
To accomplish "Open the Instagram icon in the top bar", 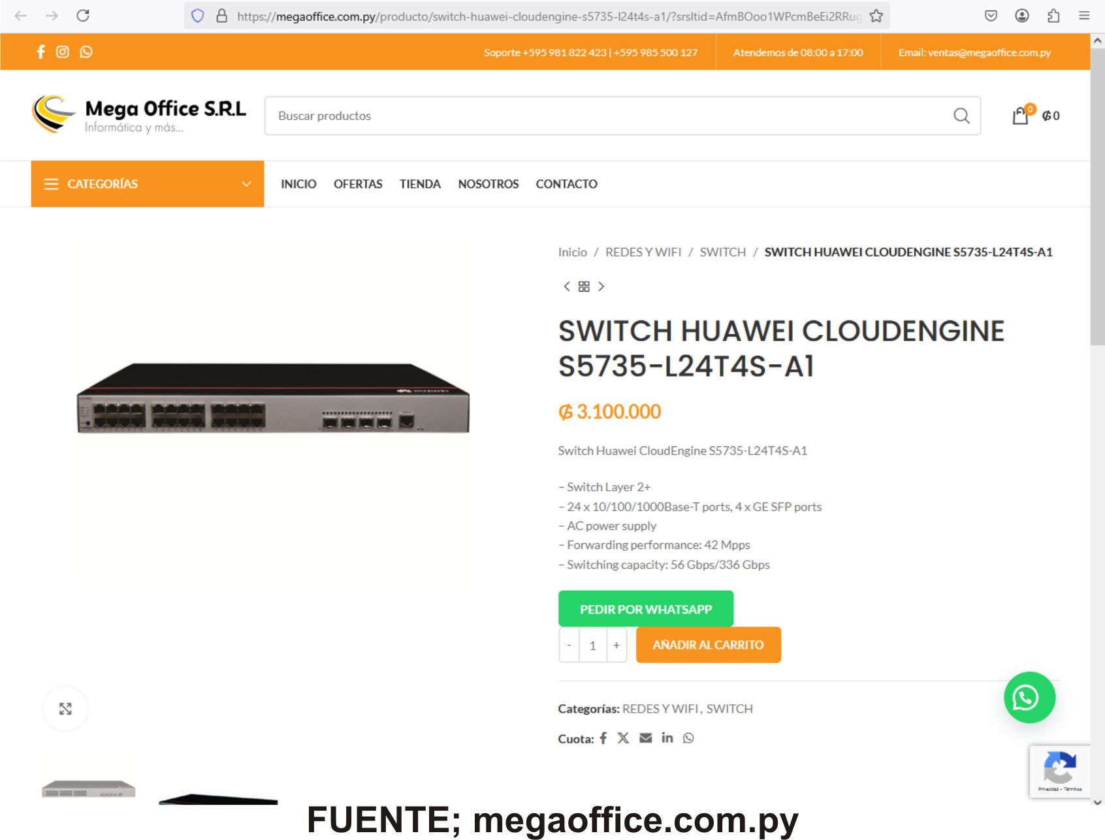I will pos(63,52).
